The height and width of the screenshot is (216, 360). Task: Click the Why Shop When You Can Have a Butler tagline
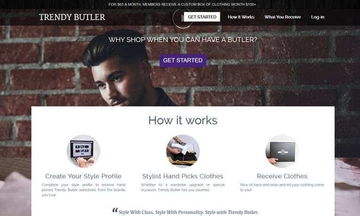(x=183, y=39)
